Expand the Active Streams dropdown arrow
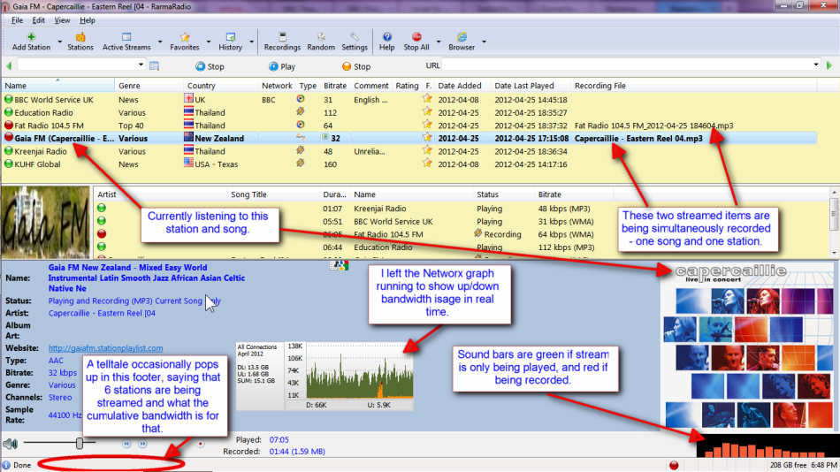Screen dimensions: 840x472 pyautogui.click(x=160, y=42)
